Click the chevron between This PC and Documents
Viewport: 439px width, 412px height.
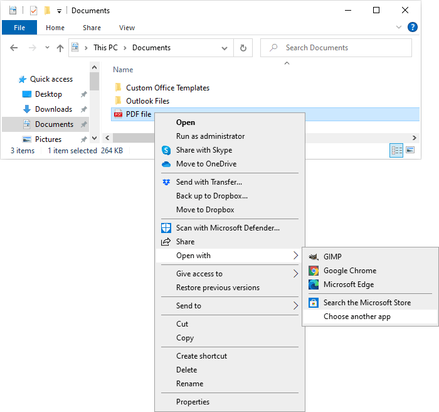(125, 48)
